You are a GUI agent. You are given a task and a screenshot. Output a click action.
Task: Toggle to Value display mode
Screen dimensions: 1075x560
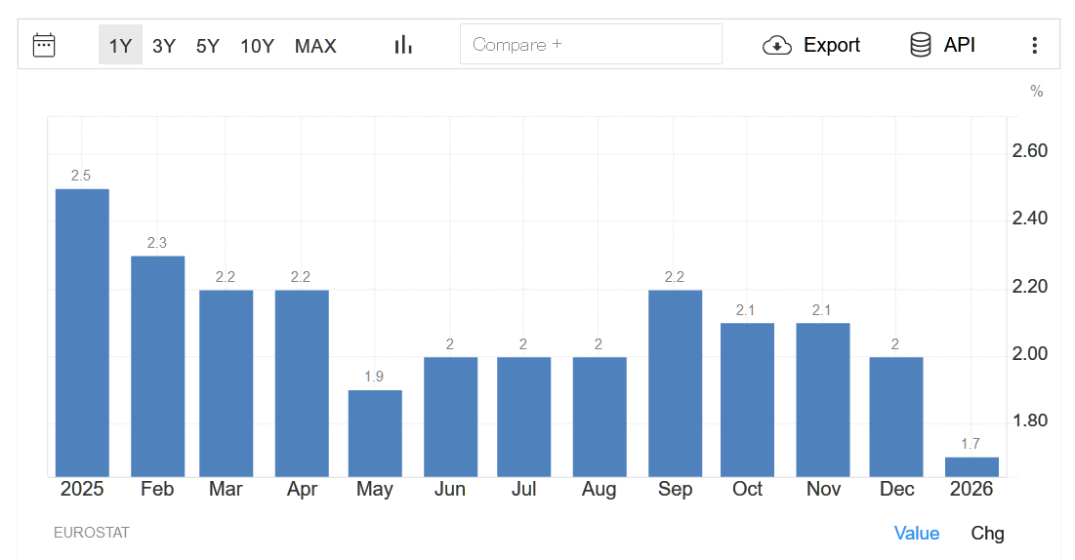[x=917, y=533]
